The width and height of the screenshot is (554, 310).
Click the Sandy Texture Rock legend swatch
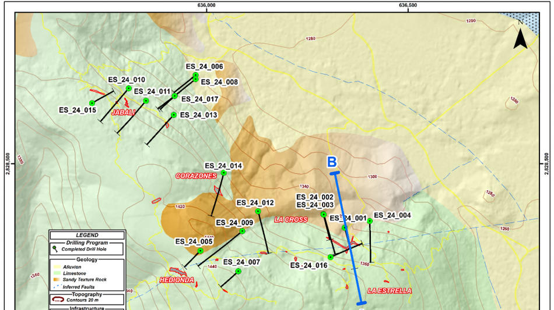(57, 280)
